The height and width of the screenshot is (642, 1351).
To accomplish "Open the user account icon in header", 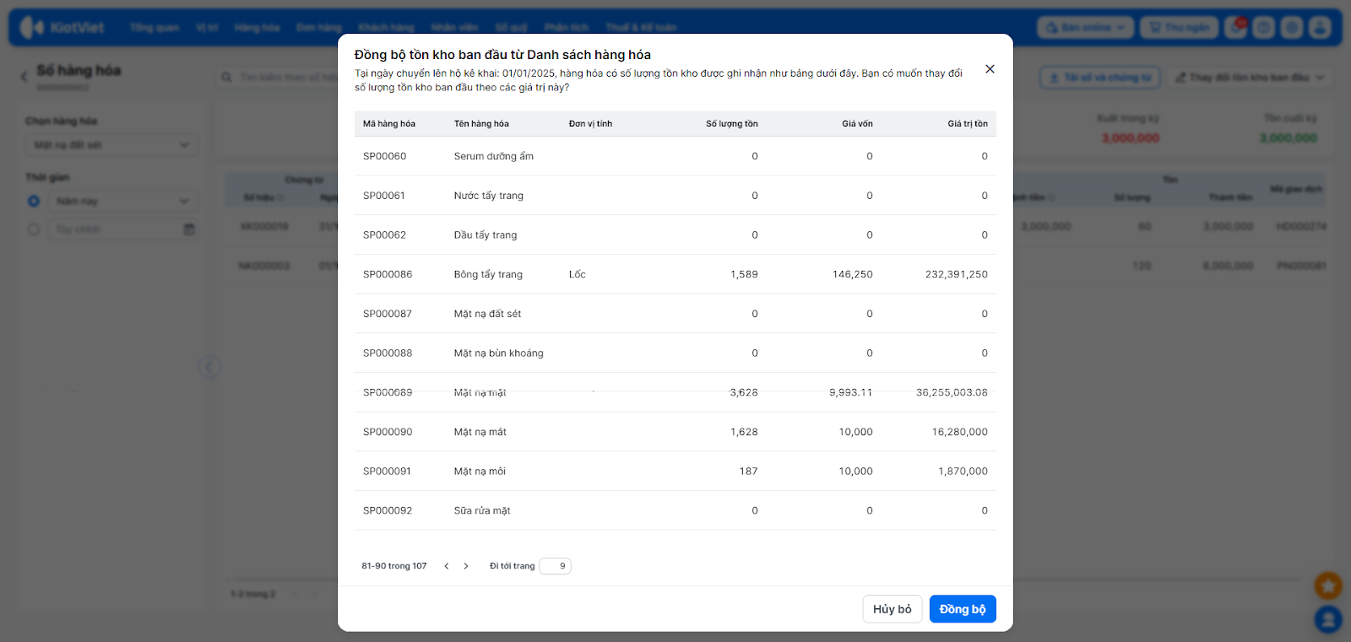I will 1320,28.
